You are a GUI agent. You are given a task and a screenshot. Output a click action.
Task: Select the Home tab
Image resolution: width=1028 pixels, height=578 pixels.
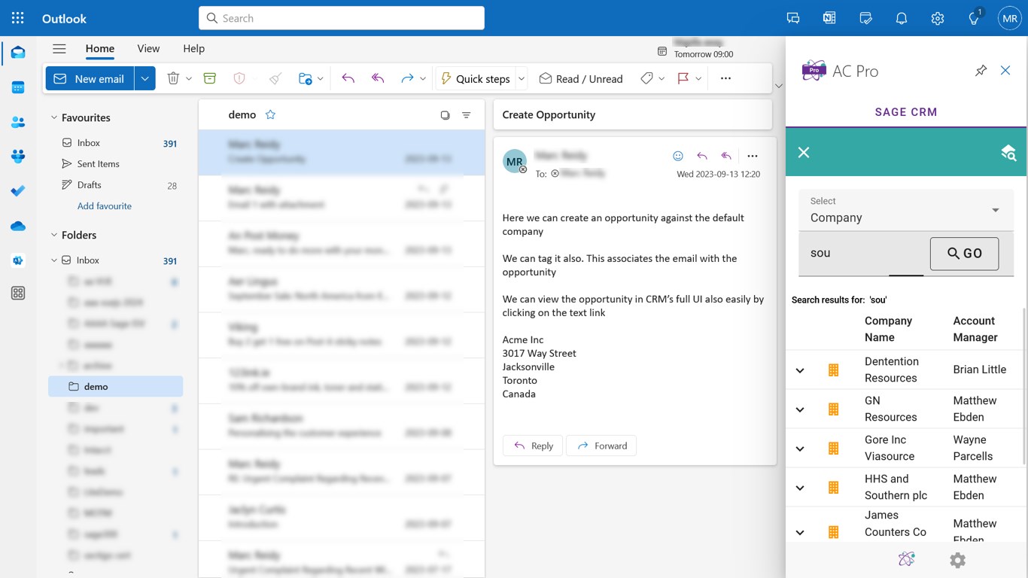click(x=100, y=48)
